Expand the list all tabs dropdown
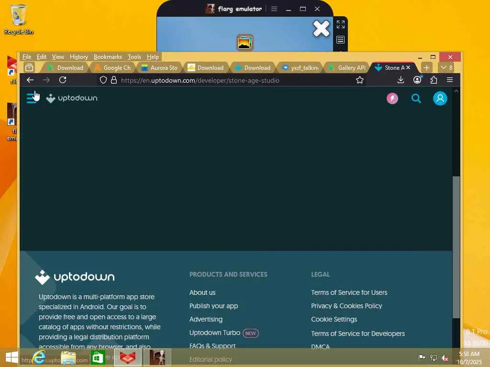 click(x=446, y=67)
